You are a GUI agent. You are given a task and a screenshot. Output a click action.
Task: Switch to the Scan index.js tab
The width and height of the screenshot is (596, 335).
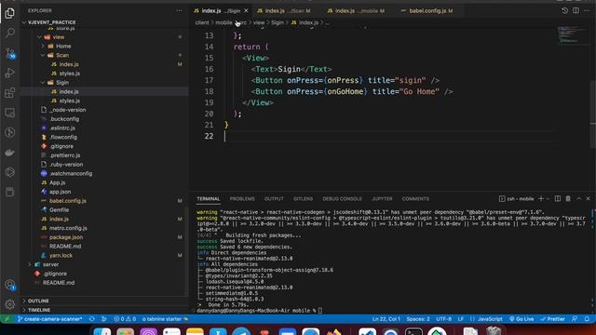tap(284, 10)
